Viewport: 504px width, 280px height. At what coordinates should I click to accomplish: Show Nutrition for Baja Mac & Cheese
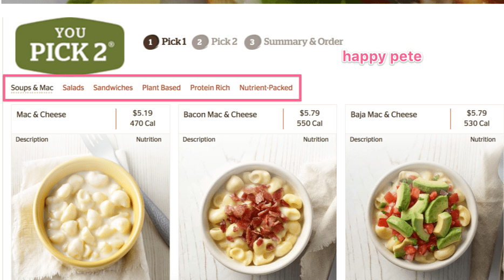[483, 139]
